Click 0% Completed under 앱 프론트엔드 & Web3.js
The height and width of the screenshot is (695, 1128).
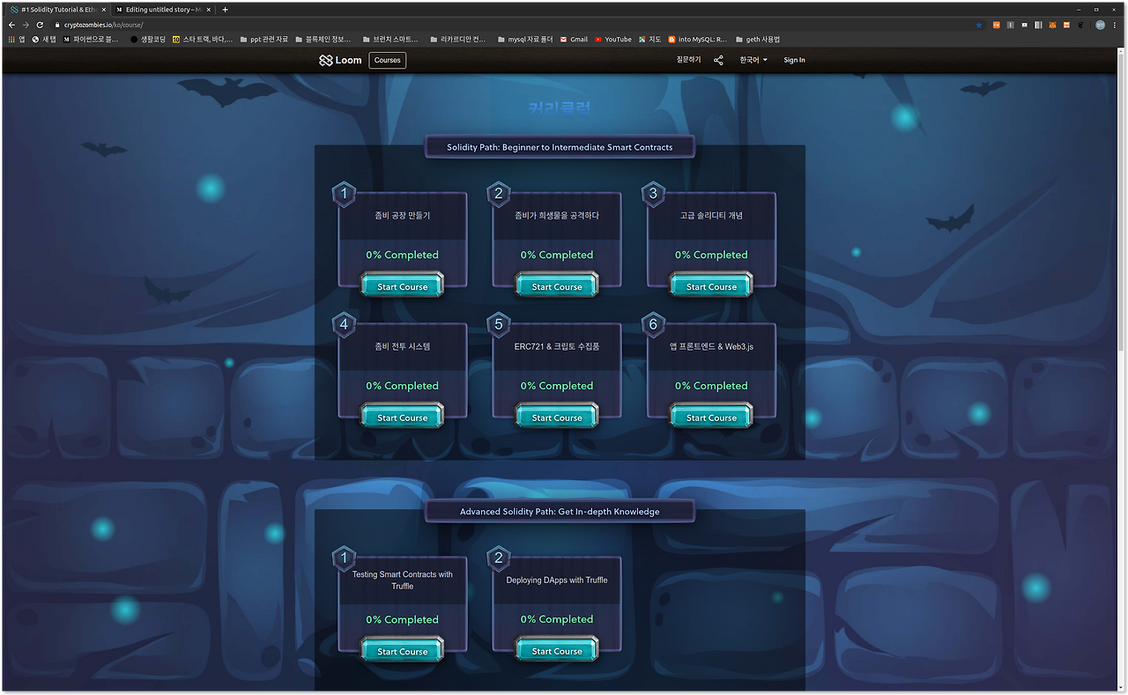pos(711,386)
